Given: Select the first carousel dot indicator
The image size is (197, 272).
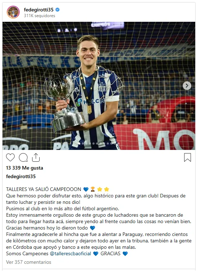Looking at the screenshot, I should 79,143.
